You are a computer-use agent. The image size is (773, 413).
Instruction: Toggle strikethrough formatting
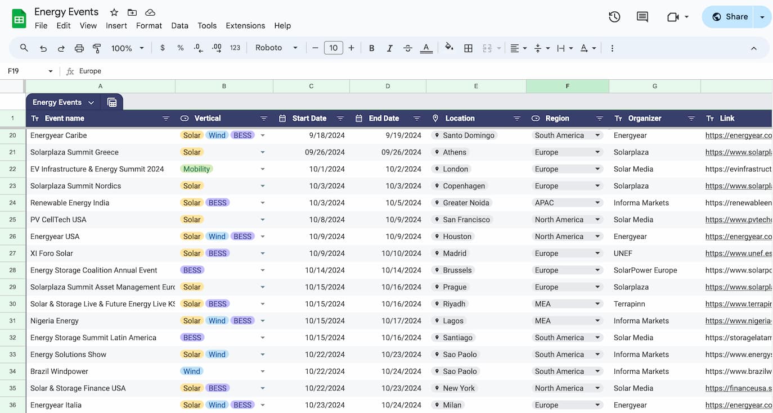[x=408, y=48]
